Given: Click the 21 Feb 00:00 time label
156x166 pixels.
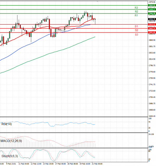Looking at the screenshot, I should tap(97, 164).
